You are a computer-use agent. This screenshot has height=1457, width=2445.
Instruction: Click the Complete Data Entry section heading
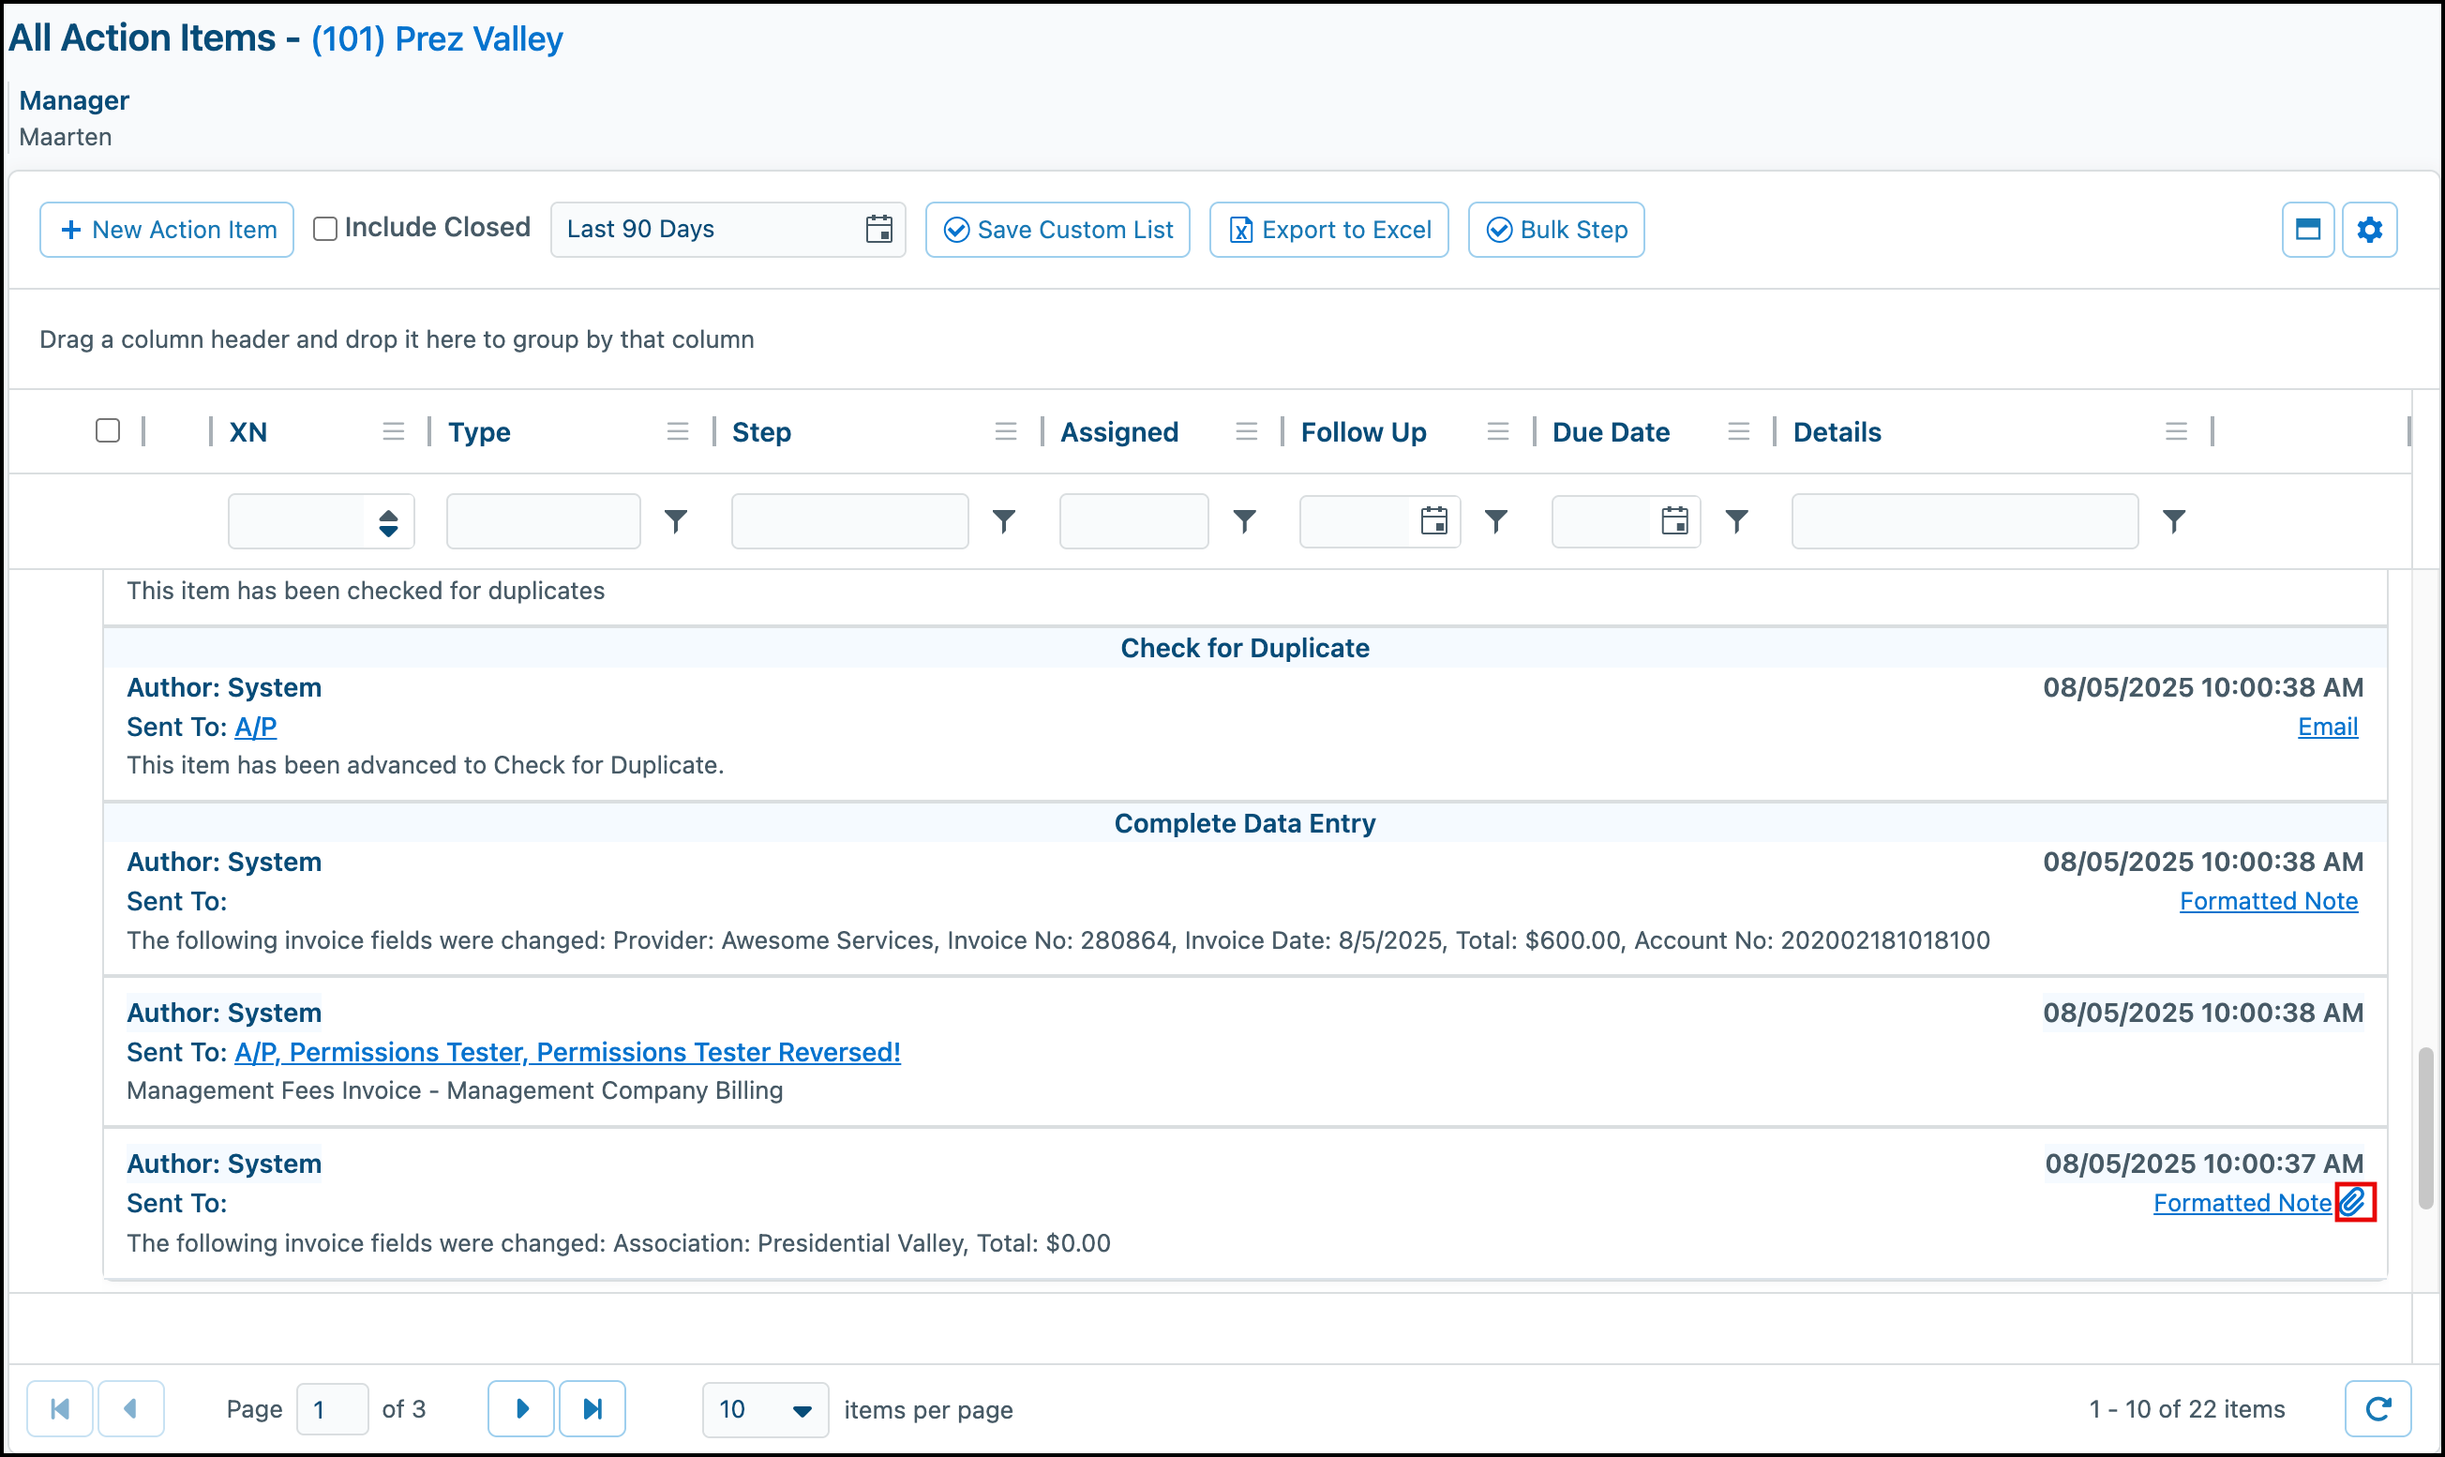(x=1244, y=823)
